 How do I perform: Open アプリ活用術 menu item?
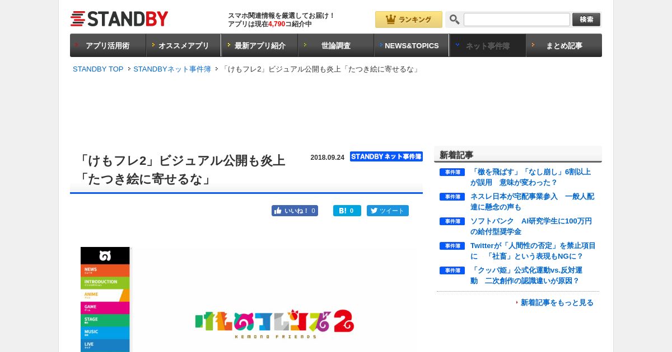108,45
